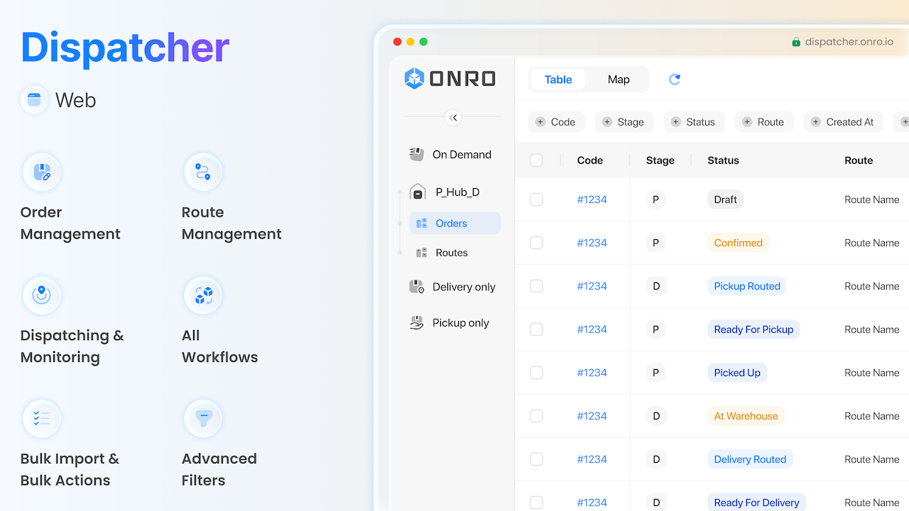The width and height of the screenshot is (909, 511).
Task: Check the box for the Ready For Delivery row
Action: 536,502
